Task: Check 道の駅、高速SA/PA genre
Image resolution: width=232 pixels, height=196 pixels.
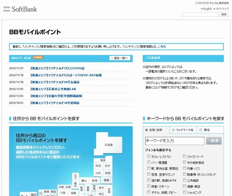Action: 149,180
